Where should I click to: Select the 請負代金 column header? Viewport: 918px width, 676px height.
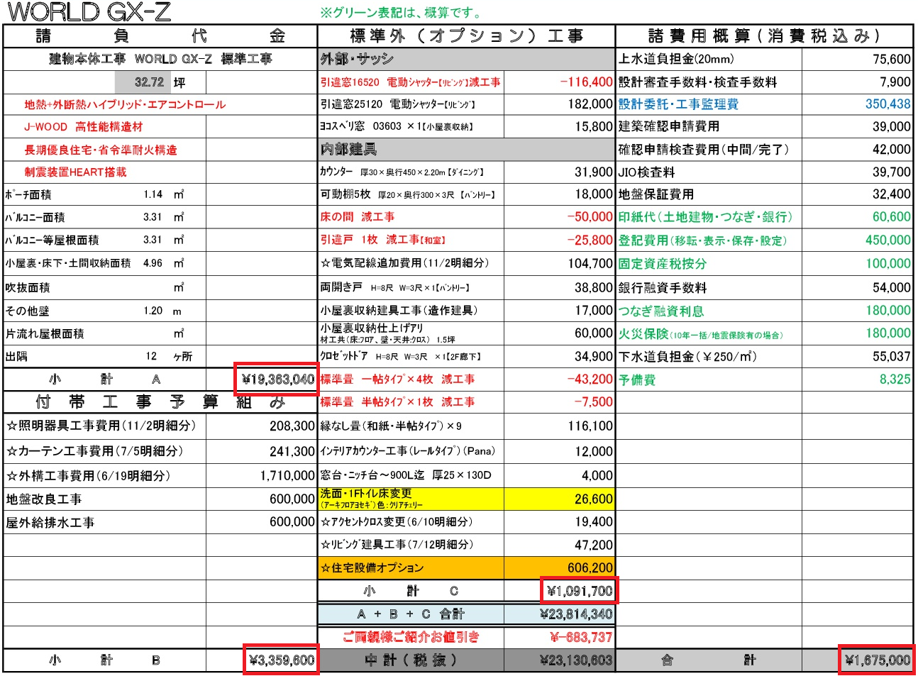point(156,35)
